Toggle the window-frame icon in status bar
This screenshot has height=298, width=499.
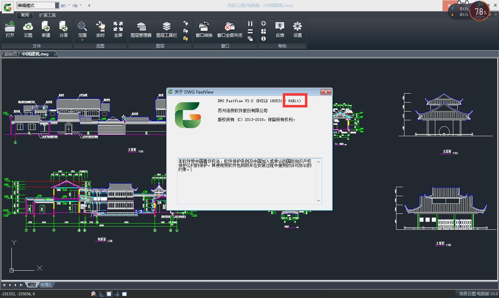tap(124, 294)
